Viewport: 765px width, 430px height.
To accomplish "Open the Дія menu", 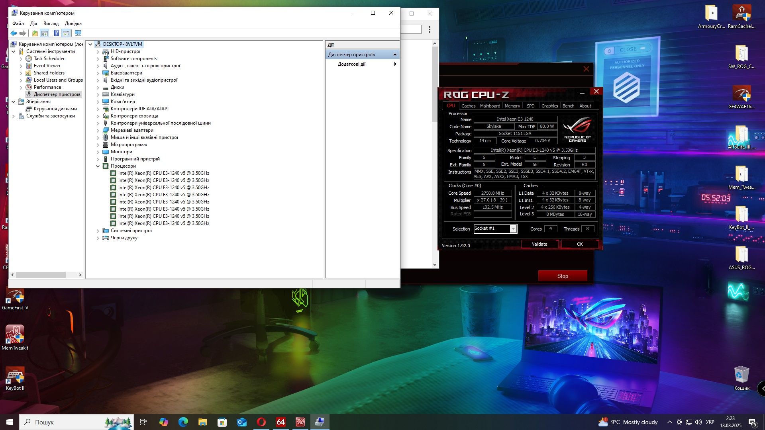I will pyautogui.click(x=33, y=23).
